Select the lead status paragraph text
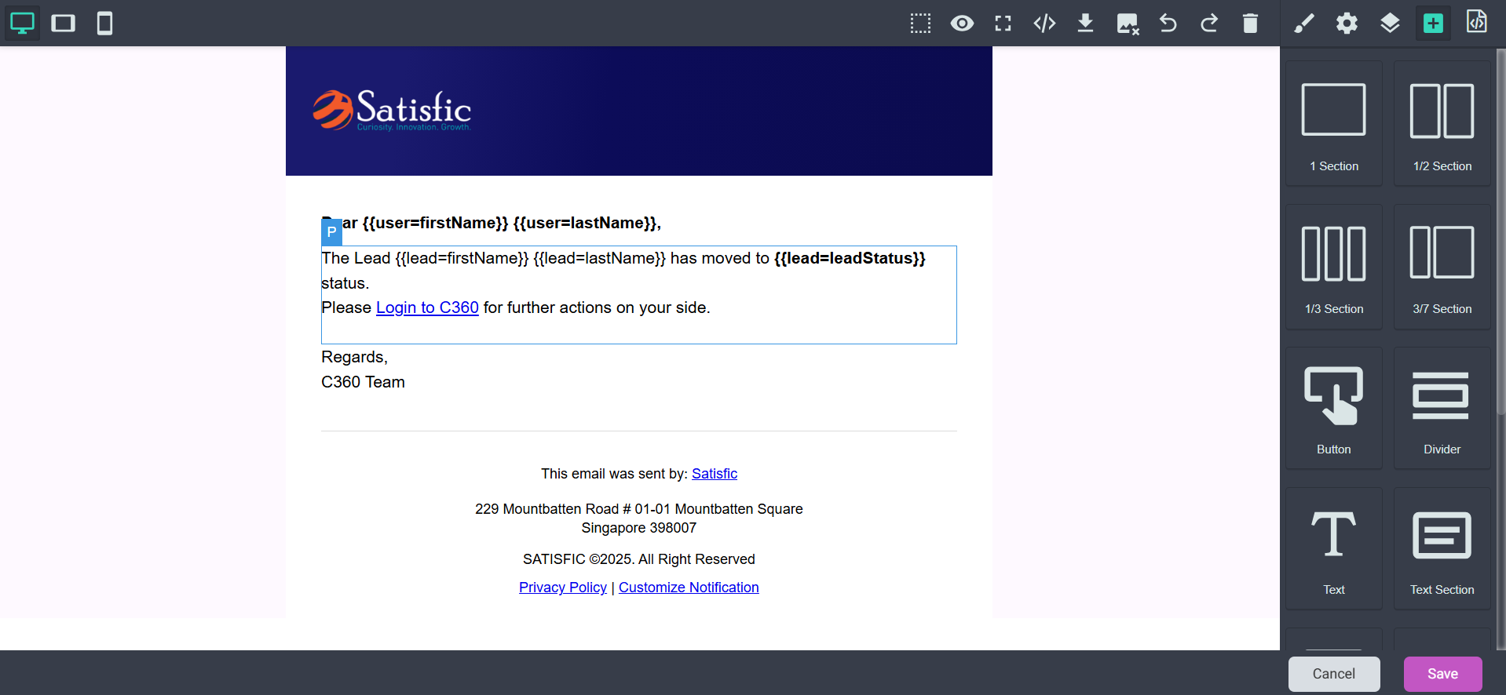The image size is (1506, 695). [x=639, y=295]
